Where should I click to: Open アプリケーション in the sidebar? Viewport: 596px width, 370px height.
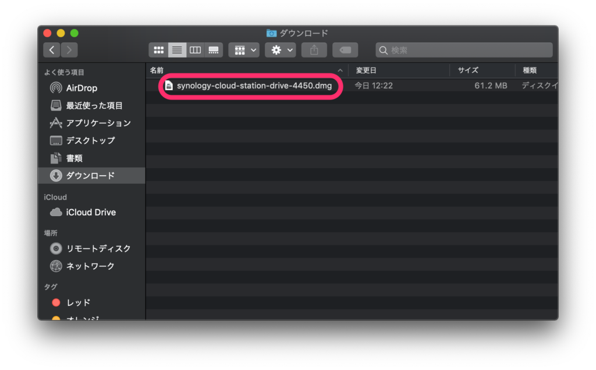[x=98, y=123]
